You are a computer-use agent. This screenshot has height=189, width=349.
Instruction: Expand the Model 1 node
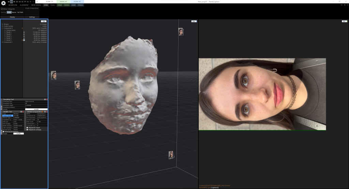pos(5,32)
